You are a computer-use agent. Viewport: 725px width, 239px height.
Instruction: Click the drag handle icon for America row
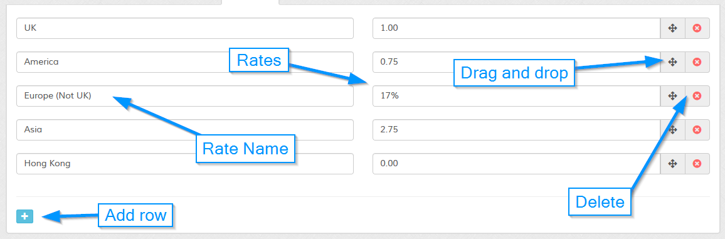(x=673, y=62)
